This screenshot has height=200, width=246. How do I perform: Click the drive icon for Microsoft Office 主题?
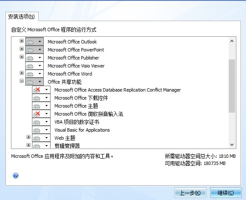click(37, 106)
